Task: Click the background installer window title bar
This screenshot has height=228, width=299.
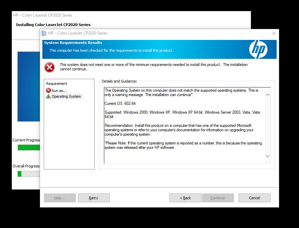Action: click(102, 15)
